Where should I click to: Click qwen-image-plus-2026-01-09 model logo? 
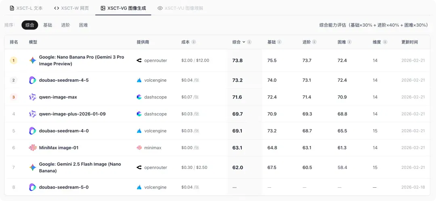click(x=33, y=114)
